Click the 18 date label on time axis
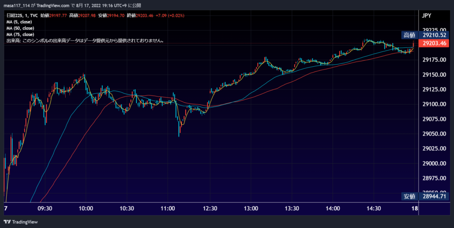The height and width of the screenshot is (228, 454). point(415,209)
